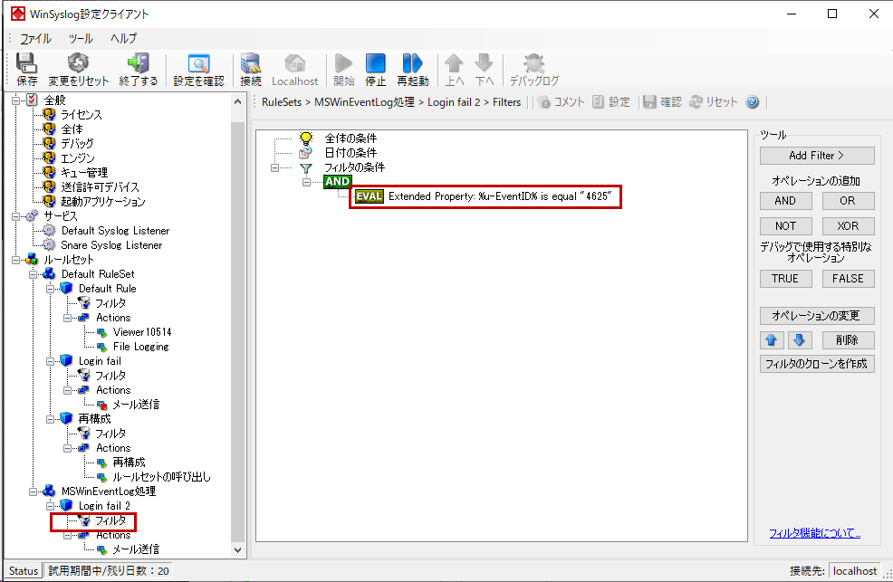Collapse the Login fail rule node

(x=50, y=360)
